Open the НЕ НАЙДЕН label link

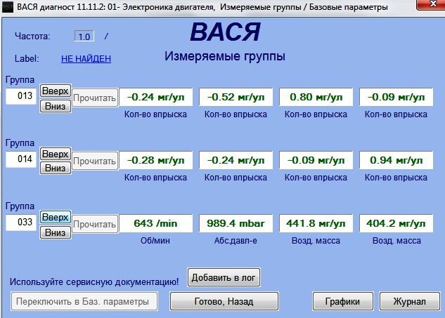click(x=86, y=59)
